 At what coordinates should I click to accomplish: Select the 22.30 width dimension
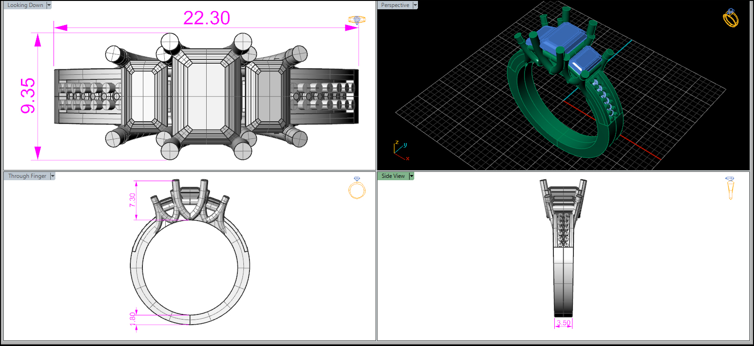207,18
